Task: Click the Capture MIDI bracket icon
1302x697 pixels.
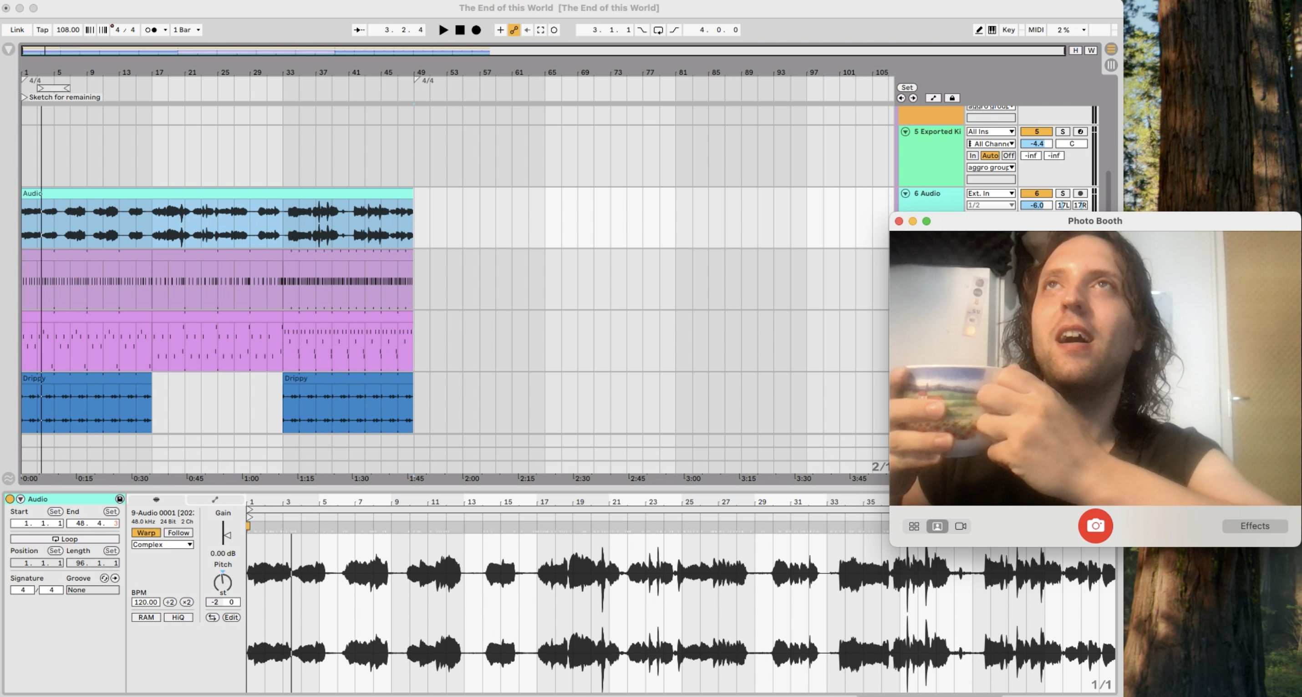Action: (x=540, y=30)
